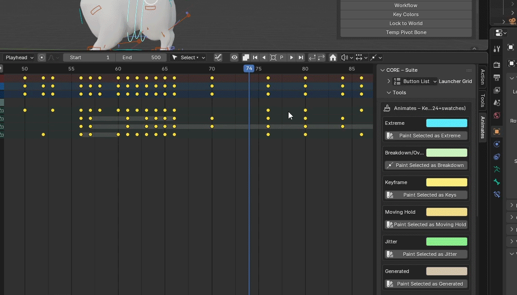Open the World properties tab
517x295 pixels.
tap(497, 115)
